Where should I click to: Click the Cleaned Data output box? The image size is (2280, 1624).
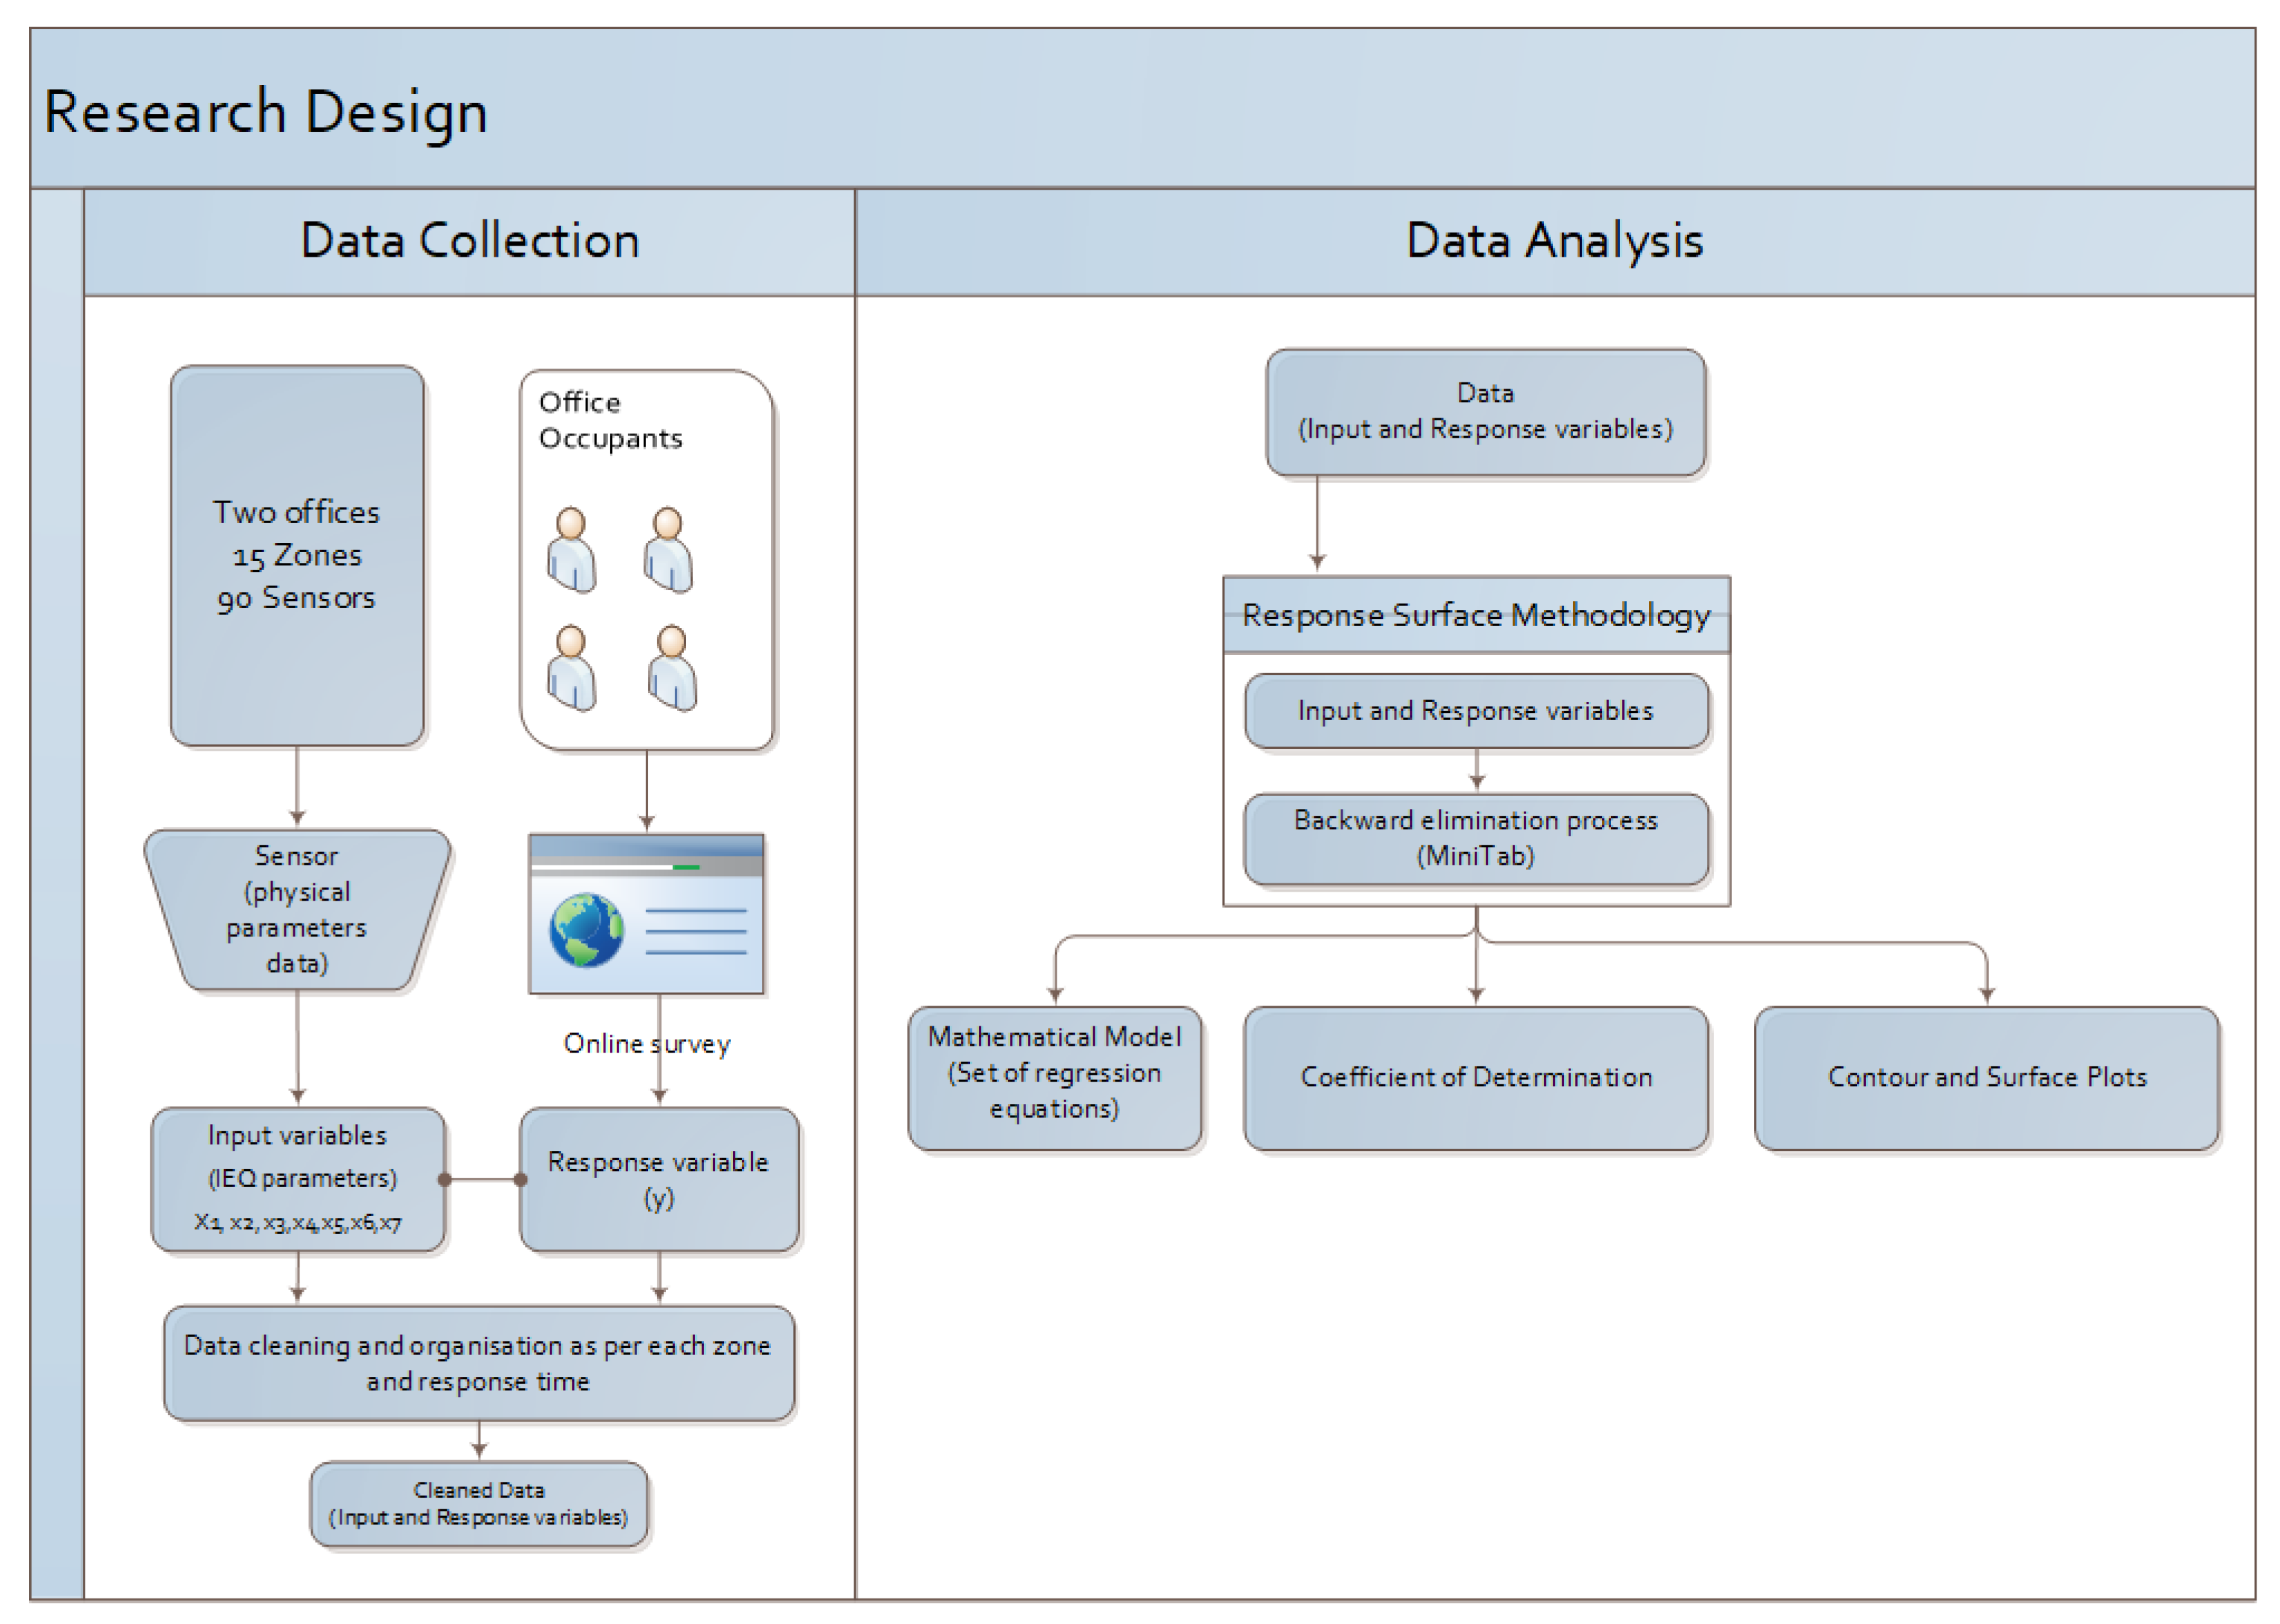coord(478,1503)
